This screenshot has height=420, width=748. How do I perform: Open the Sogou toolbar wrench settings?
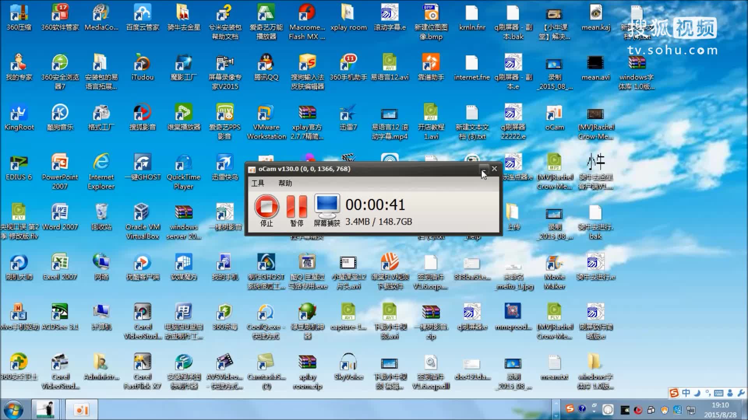pos(741,393)
